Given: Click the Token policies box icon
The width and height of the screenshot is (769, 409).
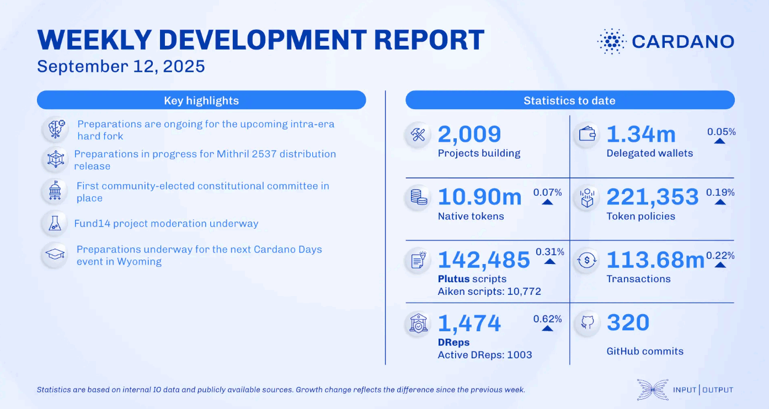Looking at the screenshot, I should (x=587, y=198).
